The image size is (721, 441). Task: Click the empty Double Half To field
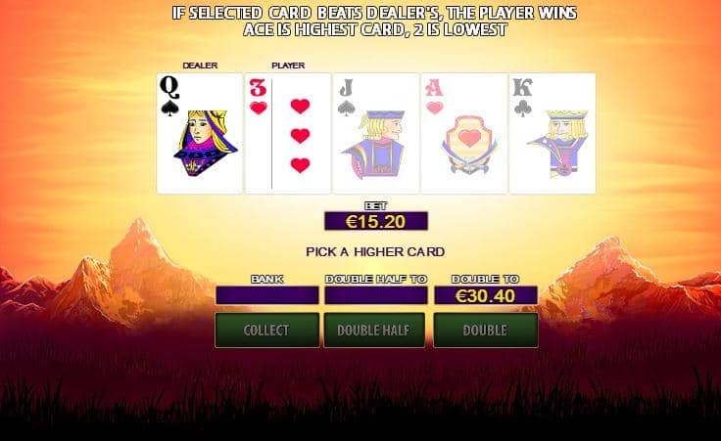[376, 295]
